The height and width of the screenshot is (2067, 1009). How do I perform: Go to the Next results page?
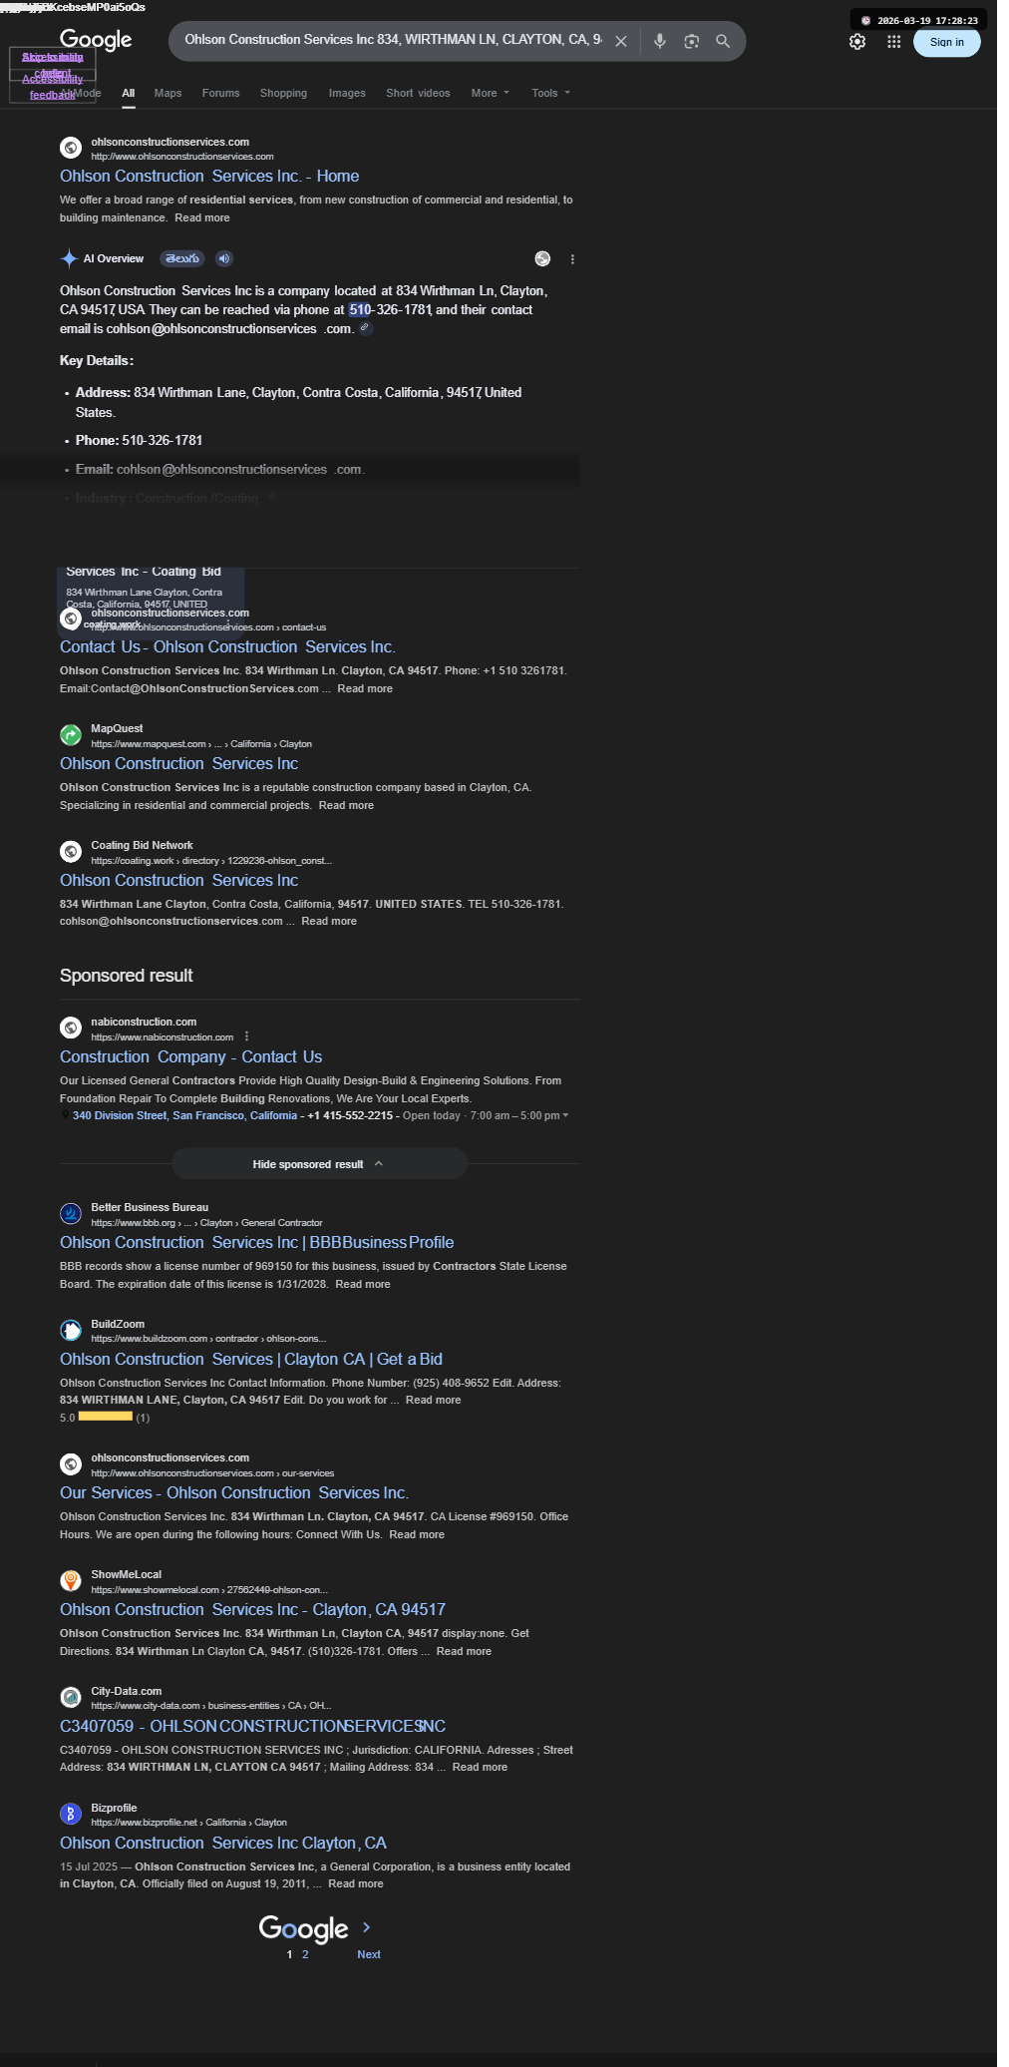pyautogui.click(x=368, y=1954)
